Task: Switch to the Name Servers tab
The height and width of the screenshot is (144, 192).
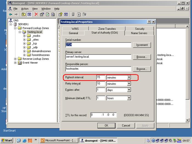Action: click(x=139, y=33)
